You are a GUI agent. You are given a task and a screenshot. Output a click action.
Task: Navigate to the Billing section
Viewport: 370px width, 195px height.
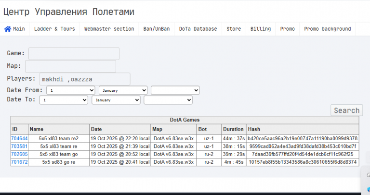tap(261, 29)
